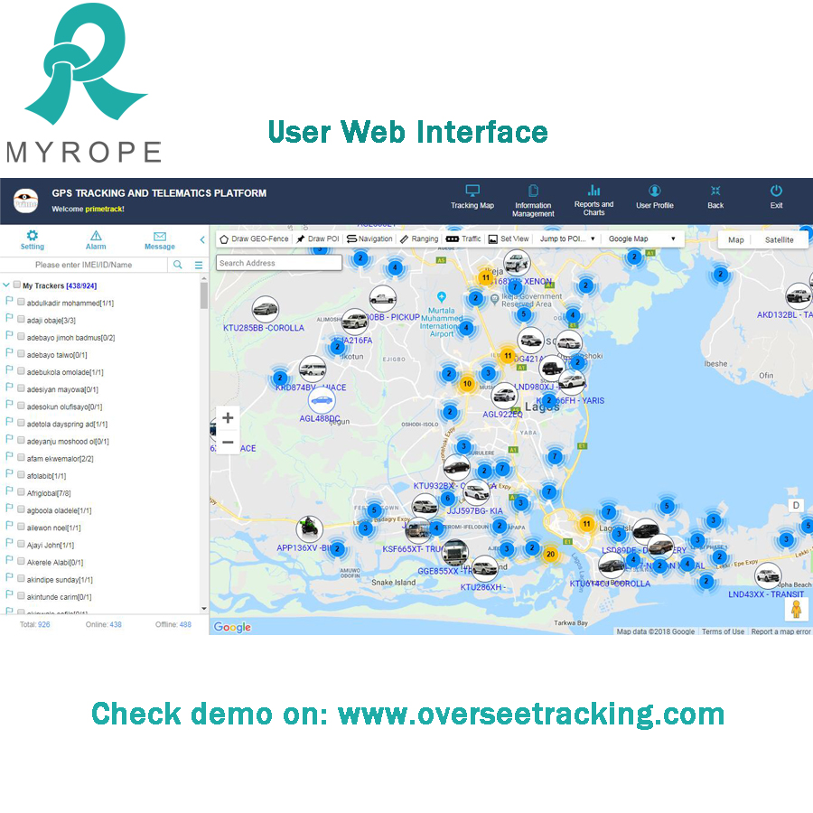813x813 pixels.
Task: Click the magnifier search icon
Action: pyautogui.click(x=177, y=265)
